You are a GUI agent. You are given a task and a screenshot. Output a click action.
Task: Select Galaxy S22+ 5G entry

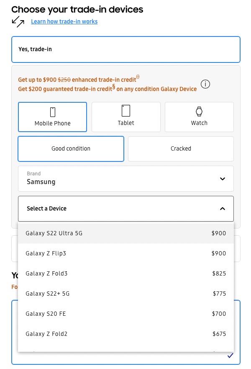[x=126, y=294]
